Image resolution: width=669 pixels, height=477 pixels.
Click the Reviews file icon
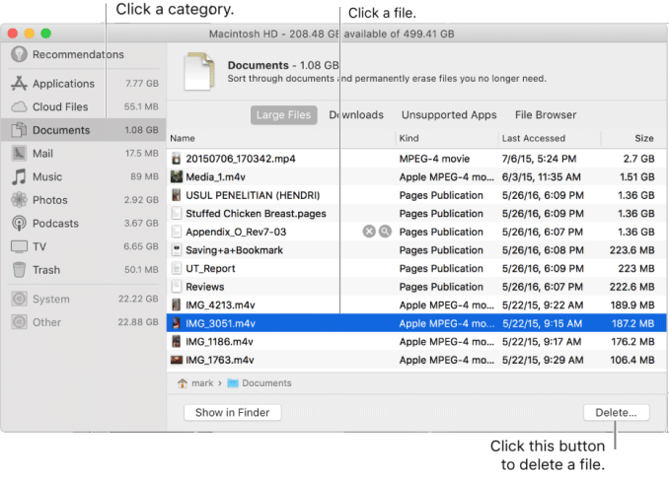176,287
